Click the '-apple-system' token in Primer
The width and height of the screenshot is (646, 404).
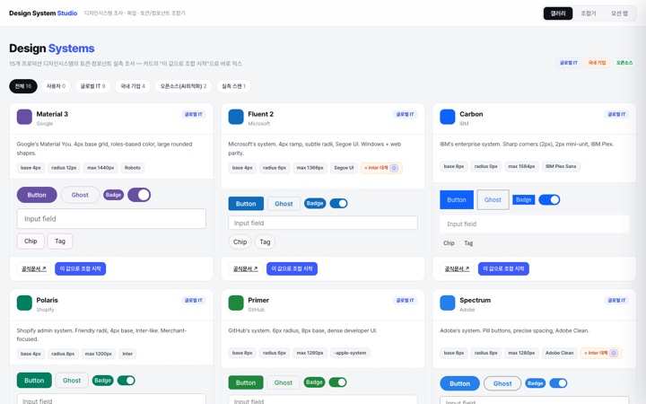pos(350,353)
